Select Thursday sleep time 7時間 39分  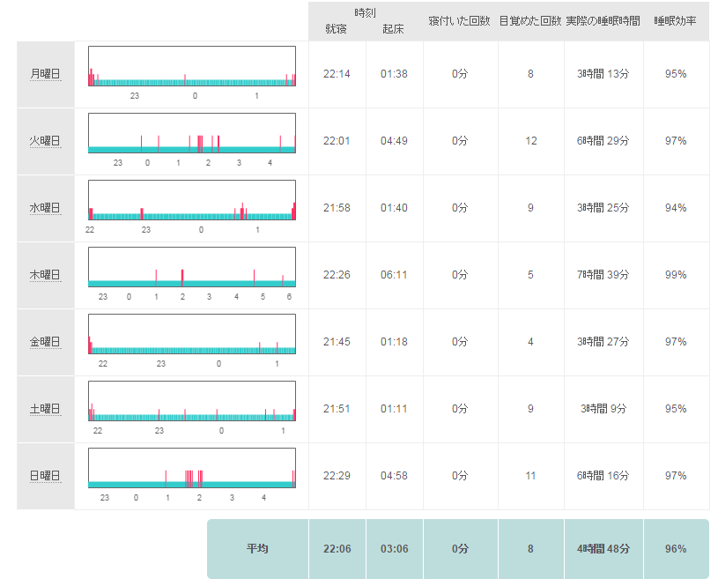(603, 275)
